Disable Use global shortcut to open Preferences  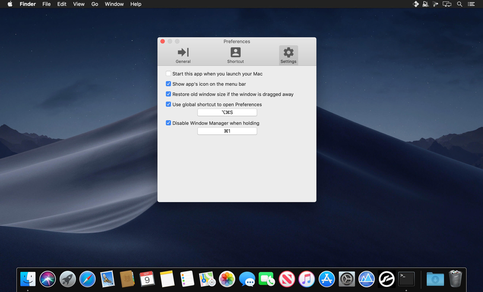coord(168,104)
